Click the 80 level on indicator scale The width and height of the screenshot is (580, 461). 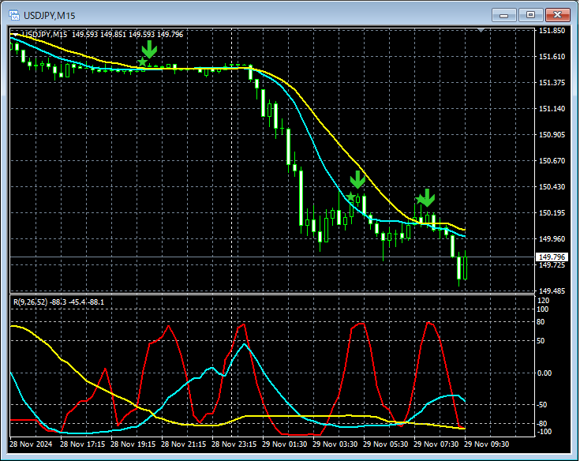[x=541, y=322]
